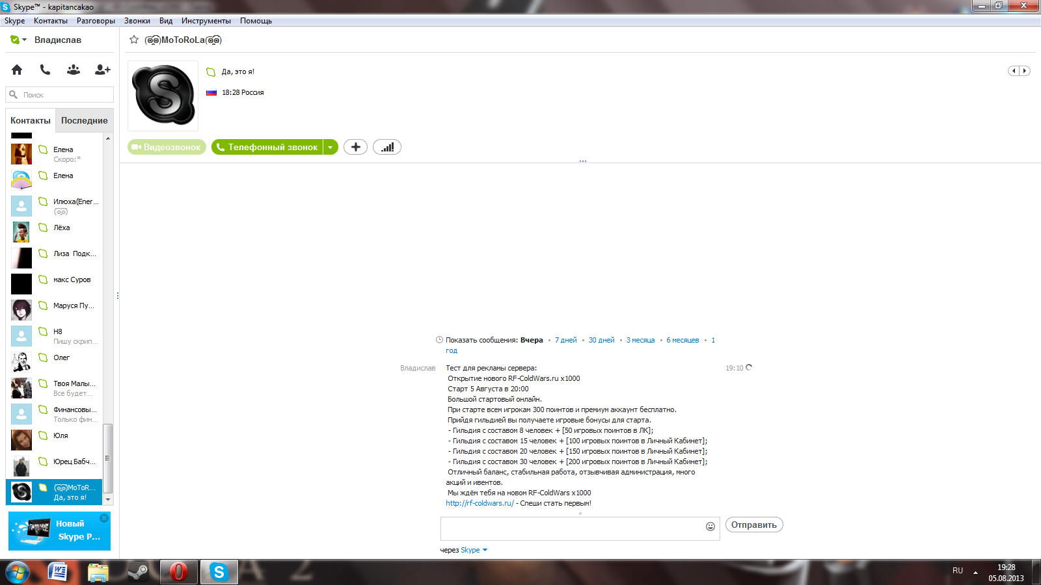This screenshot has height=585, width=1041.
Task: Open the emoticon smiley picker
Action: point(710,526)
